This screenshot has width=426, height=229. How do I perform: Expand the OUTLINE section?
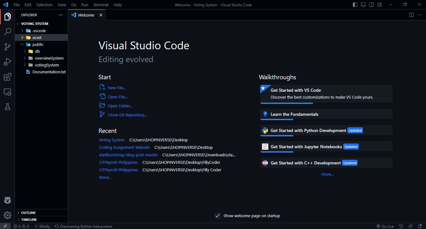coord(28,213)
